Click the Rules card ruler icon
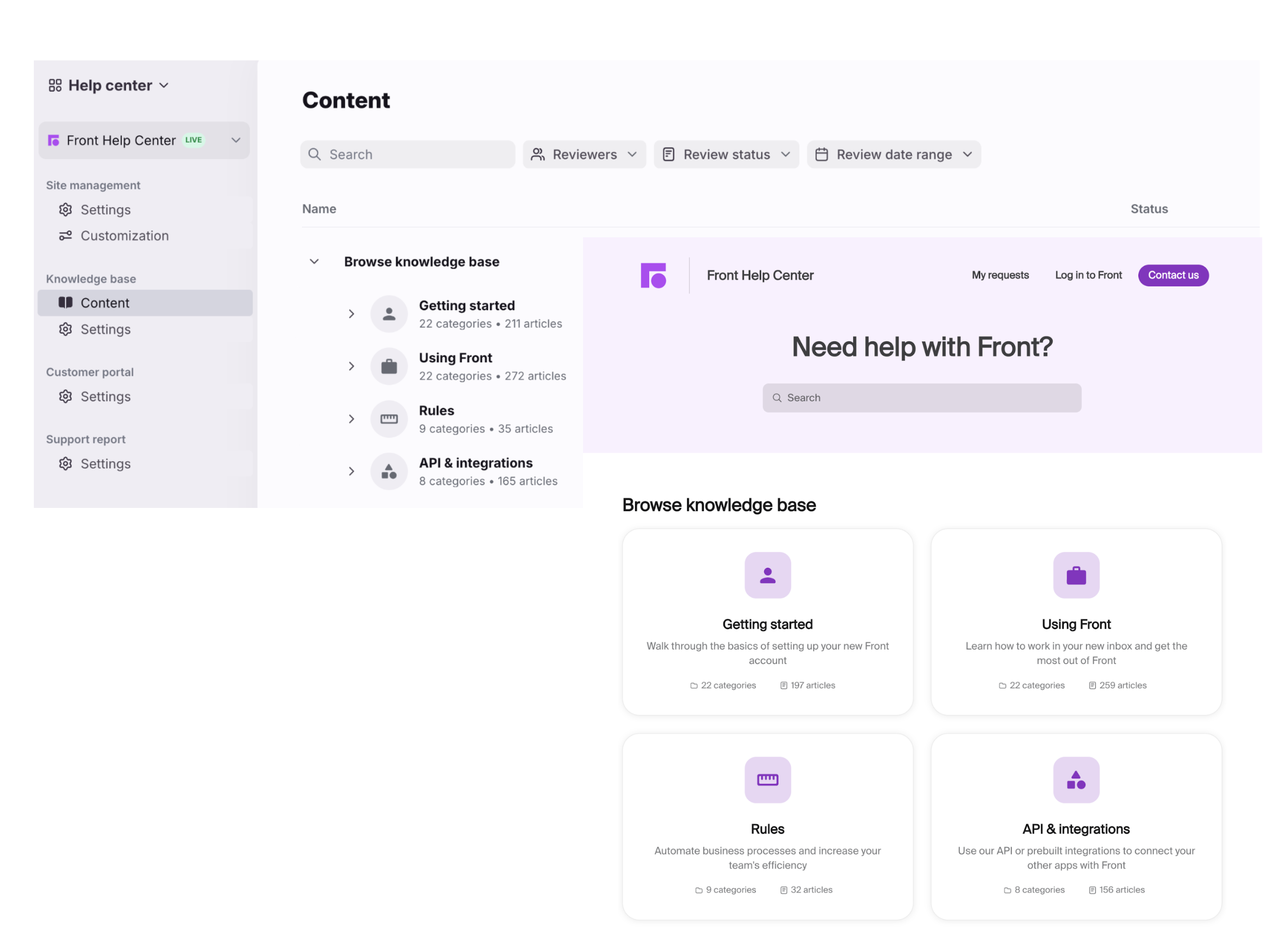Screen dimensions: 1267x943 pos(768,780)
